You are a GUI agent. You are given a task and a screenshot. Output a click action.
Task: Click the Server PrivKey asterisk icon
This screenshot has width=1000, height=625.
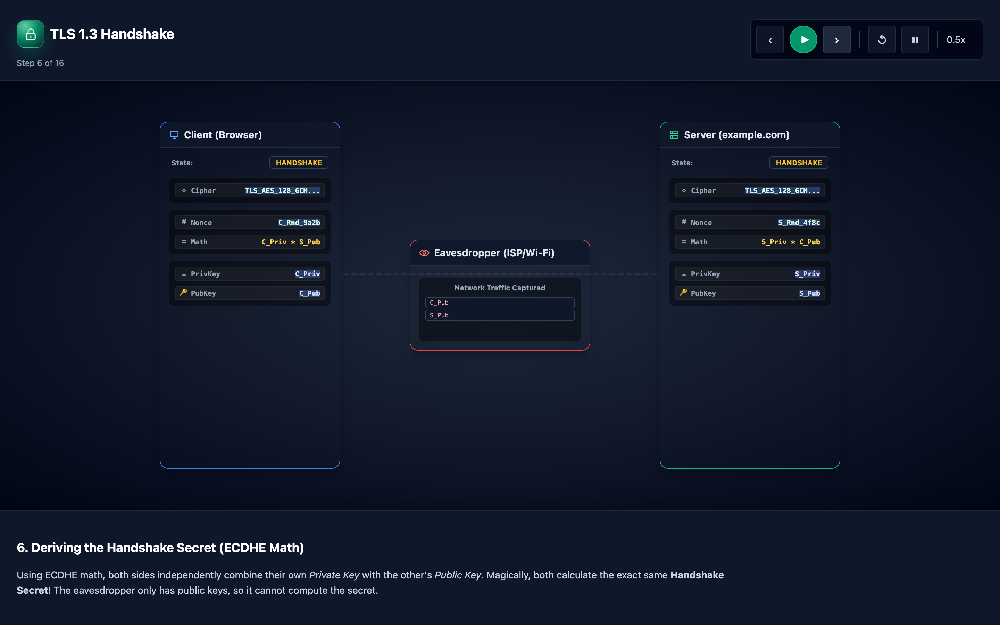pos(684,274)
